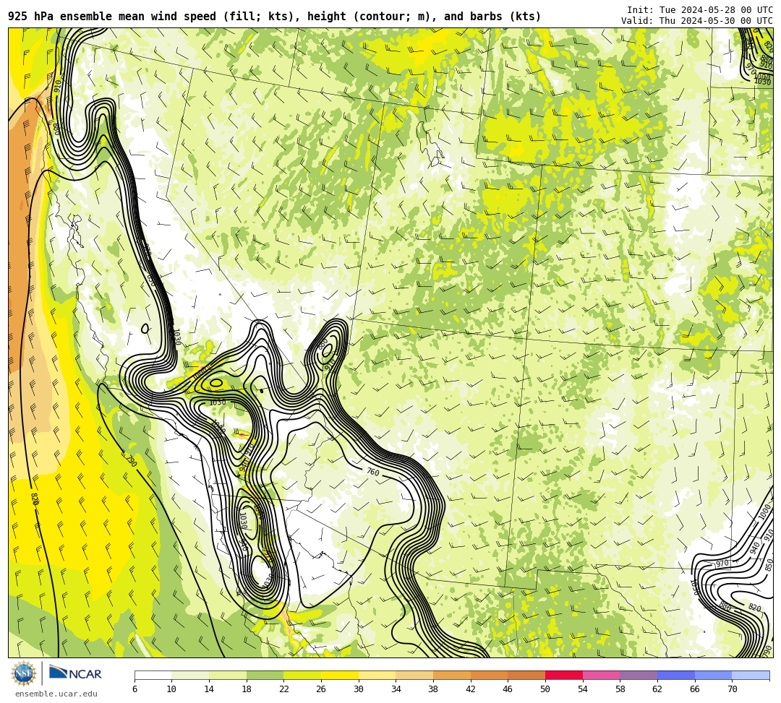Click the colorbar tick label '10'

coord(172,689)
